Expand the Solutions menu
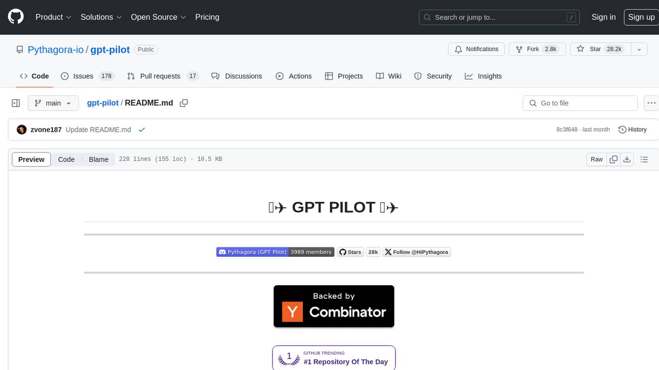 [101, 17]
